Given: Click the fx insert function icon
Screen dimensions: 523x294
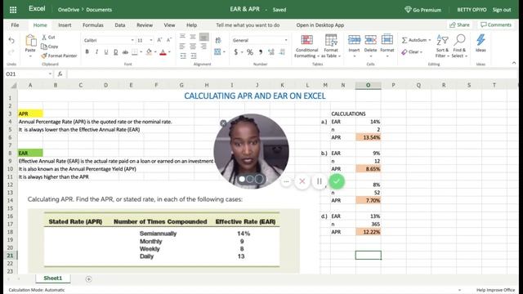Looking at the screenshot, I should point(60,74).
